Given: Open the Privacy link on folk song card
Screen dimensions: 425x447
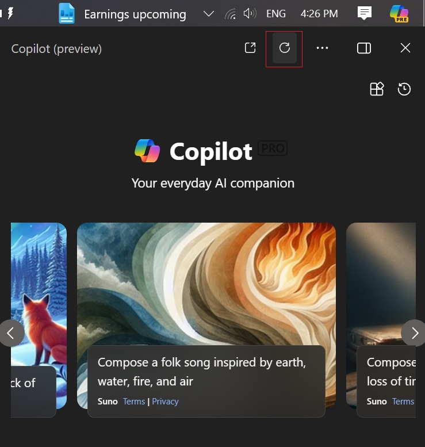Looking at the screenshot, I should pyautogui.click(x=165, y=402).
